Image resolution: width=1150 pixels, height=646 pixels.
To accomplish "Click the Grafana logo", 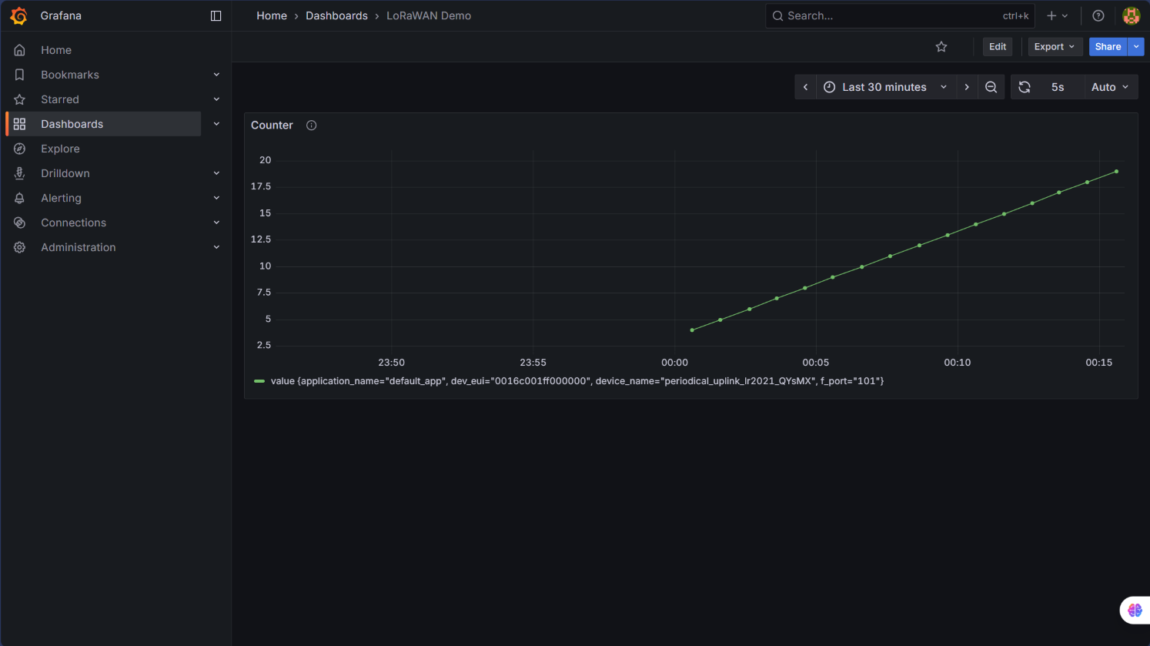I will [19, 15].
